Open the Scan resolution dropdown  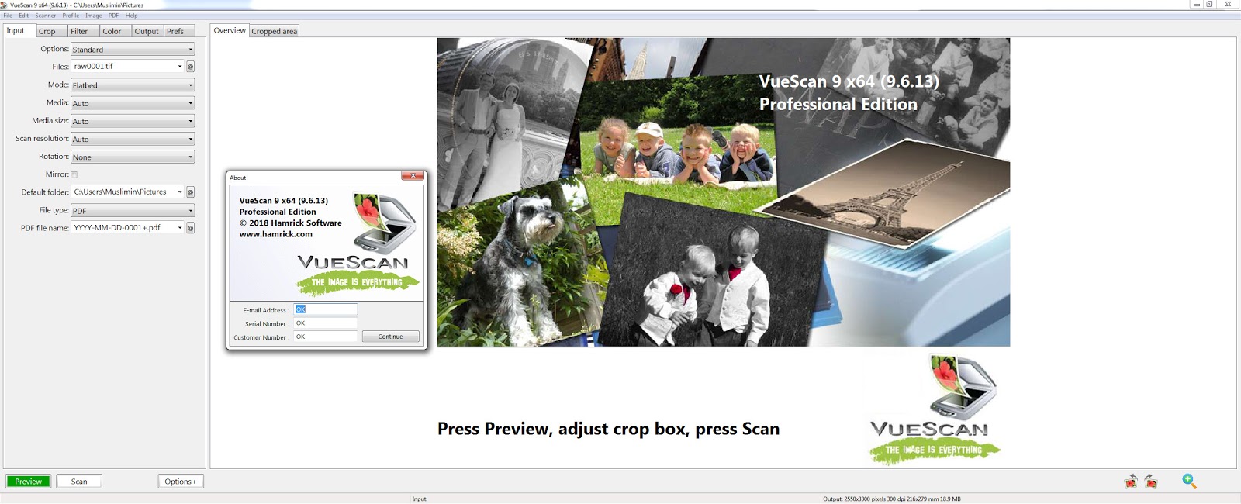pyautogui.click(x=133, y=139)
